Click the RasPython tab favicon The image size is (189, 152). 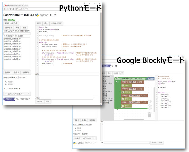click(x=6, y=5)
